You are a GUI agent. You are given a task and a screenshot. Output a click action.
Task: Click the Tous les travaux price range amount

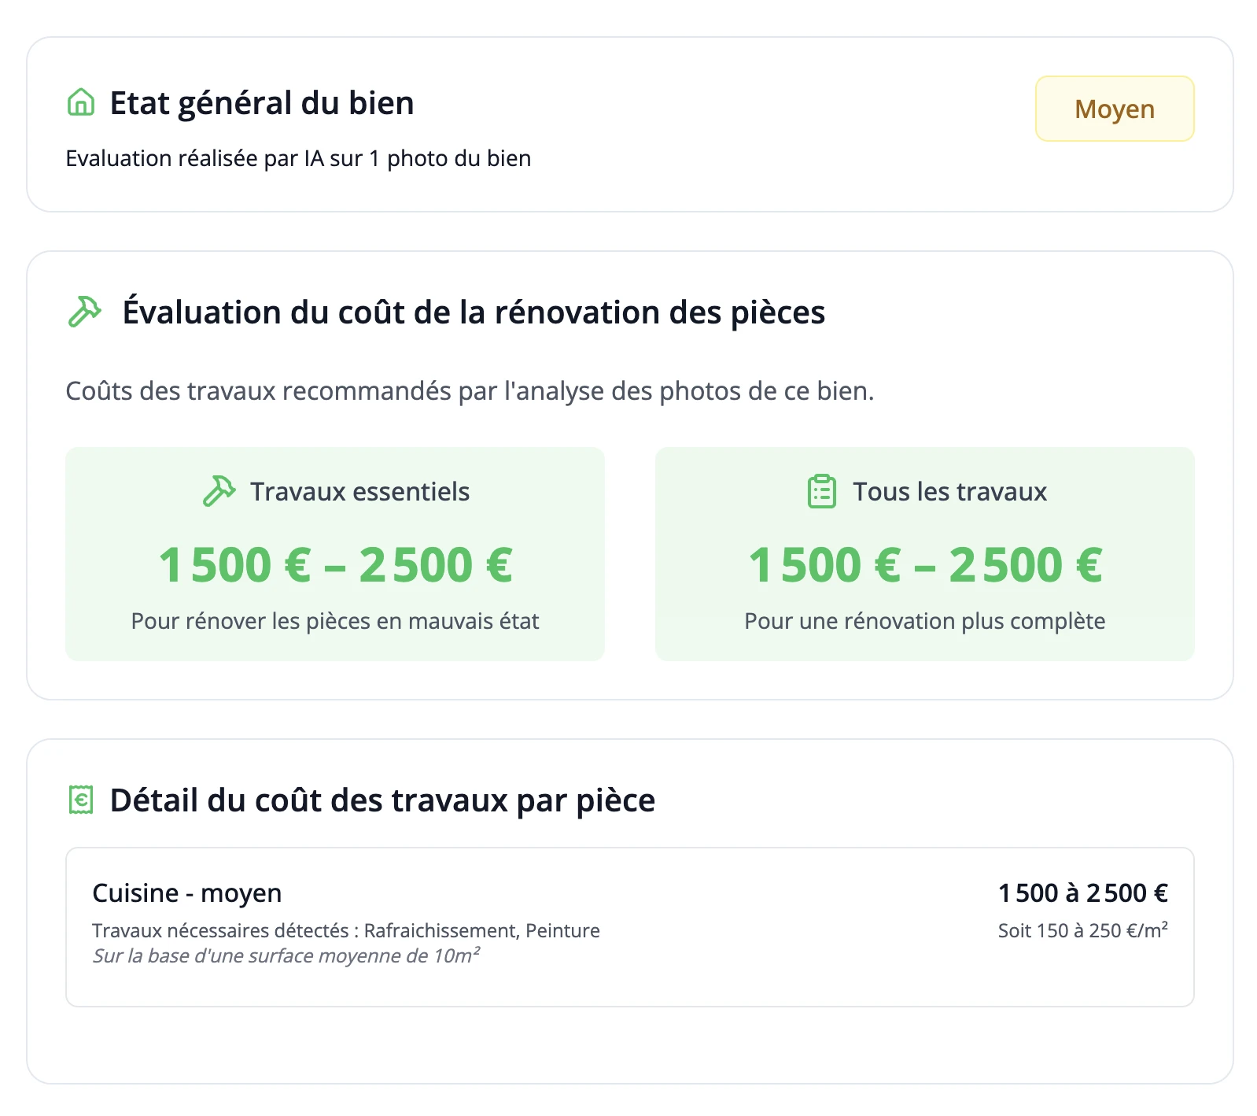pyautogui.click(x=925, y=565)
